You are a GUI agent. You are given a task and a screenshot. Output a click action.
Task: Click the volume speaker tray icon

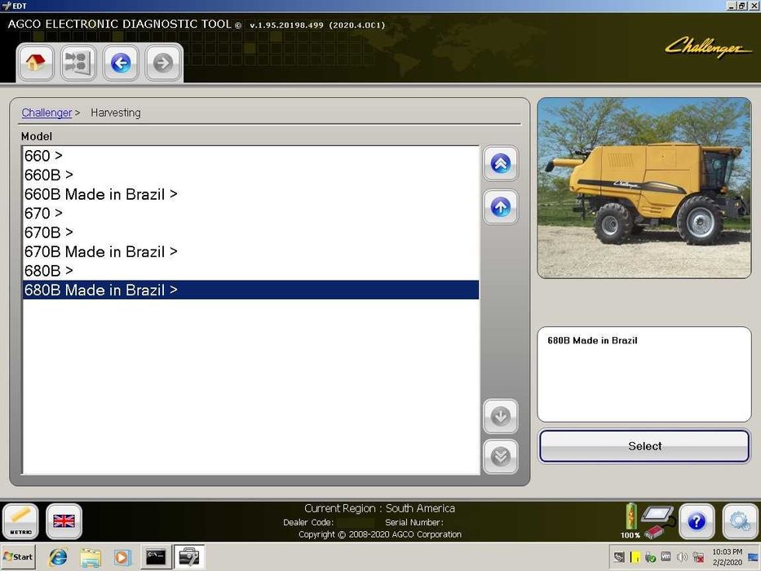[x=682, y=557]
